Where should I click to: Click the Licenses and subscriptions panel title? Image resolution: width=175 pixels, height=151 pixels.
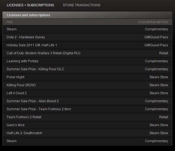28,15
